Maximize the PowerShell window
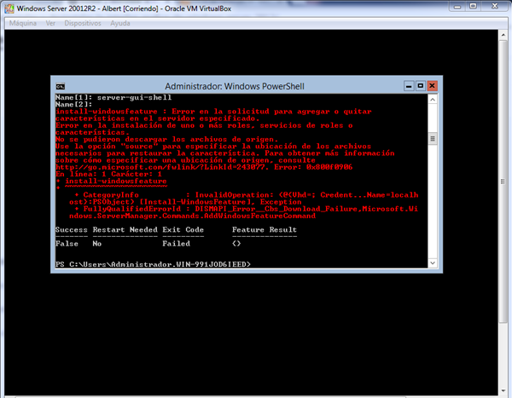 [420, 86]
